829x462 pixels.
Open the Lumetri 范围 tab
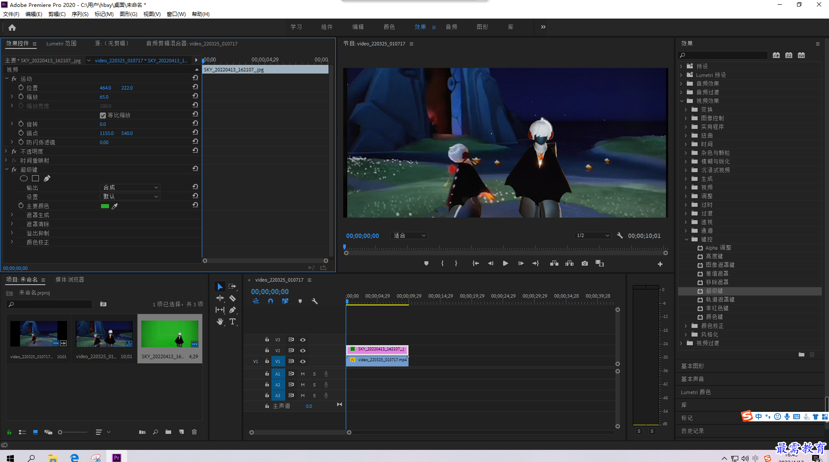tap(61, 43)
